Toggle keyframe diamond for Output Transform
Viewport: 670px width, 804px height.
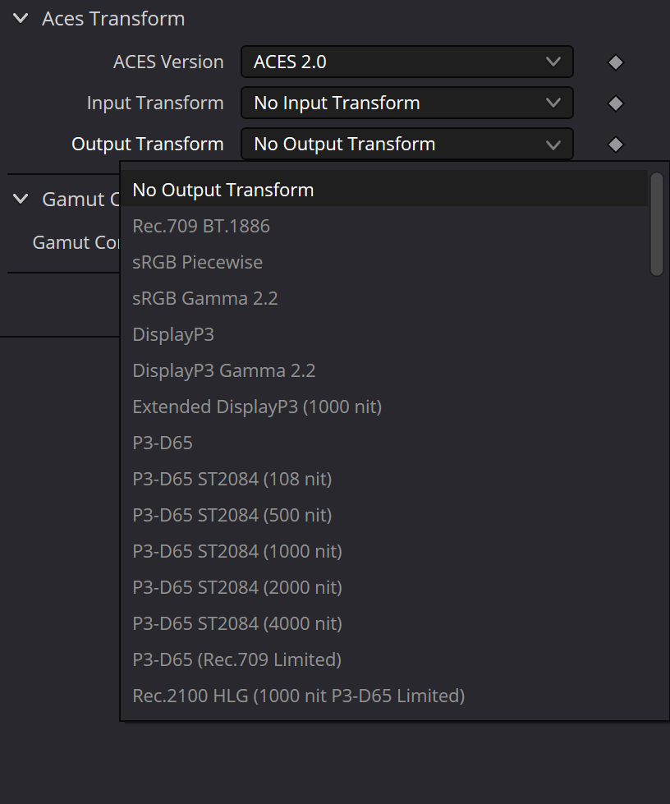(x=615, y=145)
